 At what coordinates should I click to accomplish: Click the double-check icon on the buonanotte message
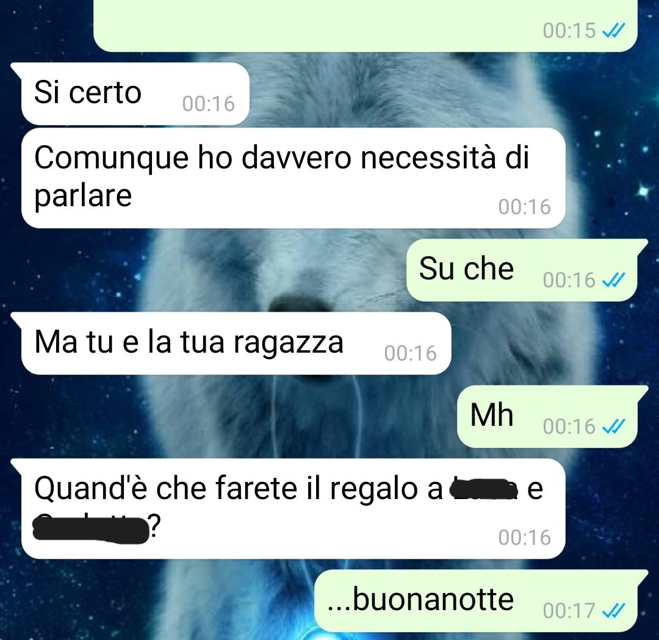614,610
